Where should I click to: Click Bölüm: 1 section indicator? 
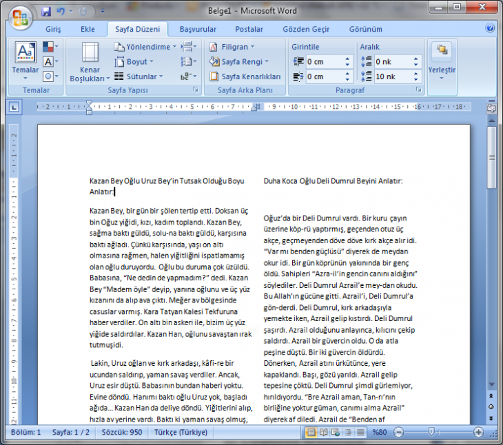pos(25,432)
